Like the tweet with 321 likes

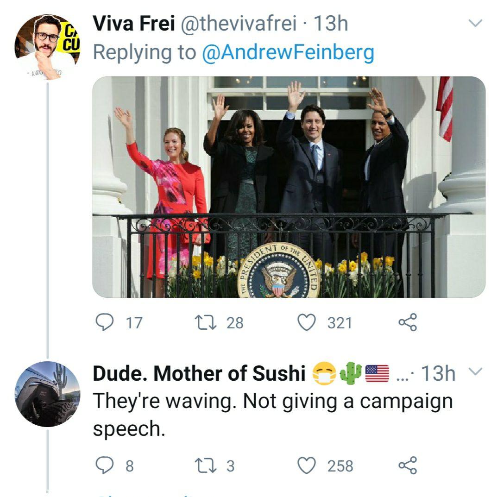click(306, 322)
